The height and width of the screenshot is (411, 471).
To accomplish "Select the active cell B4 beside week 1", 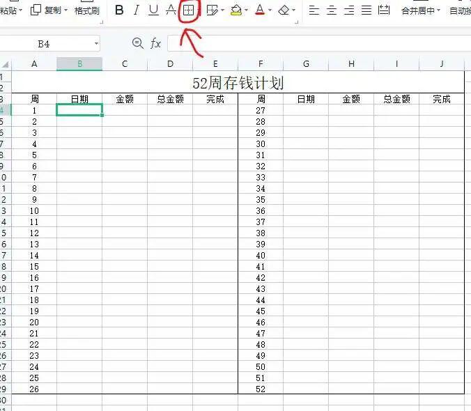I will pos(79,110).
